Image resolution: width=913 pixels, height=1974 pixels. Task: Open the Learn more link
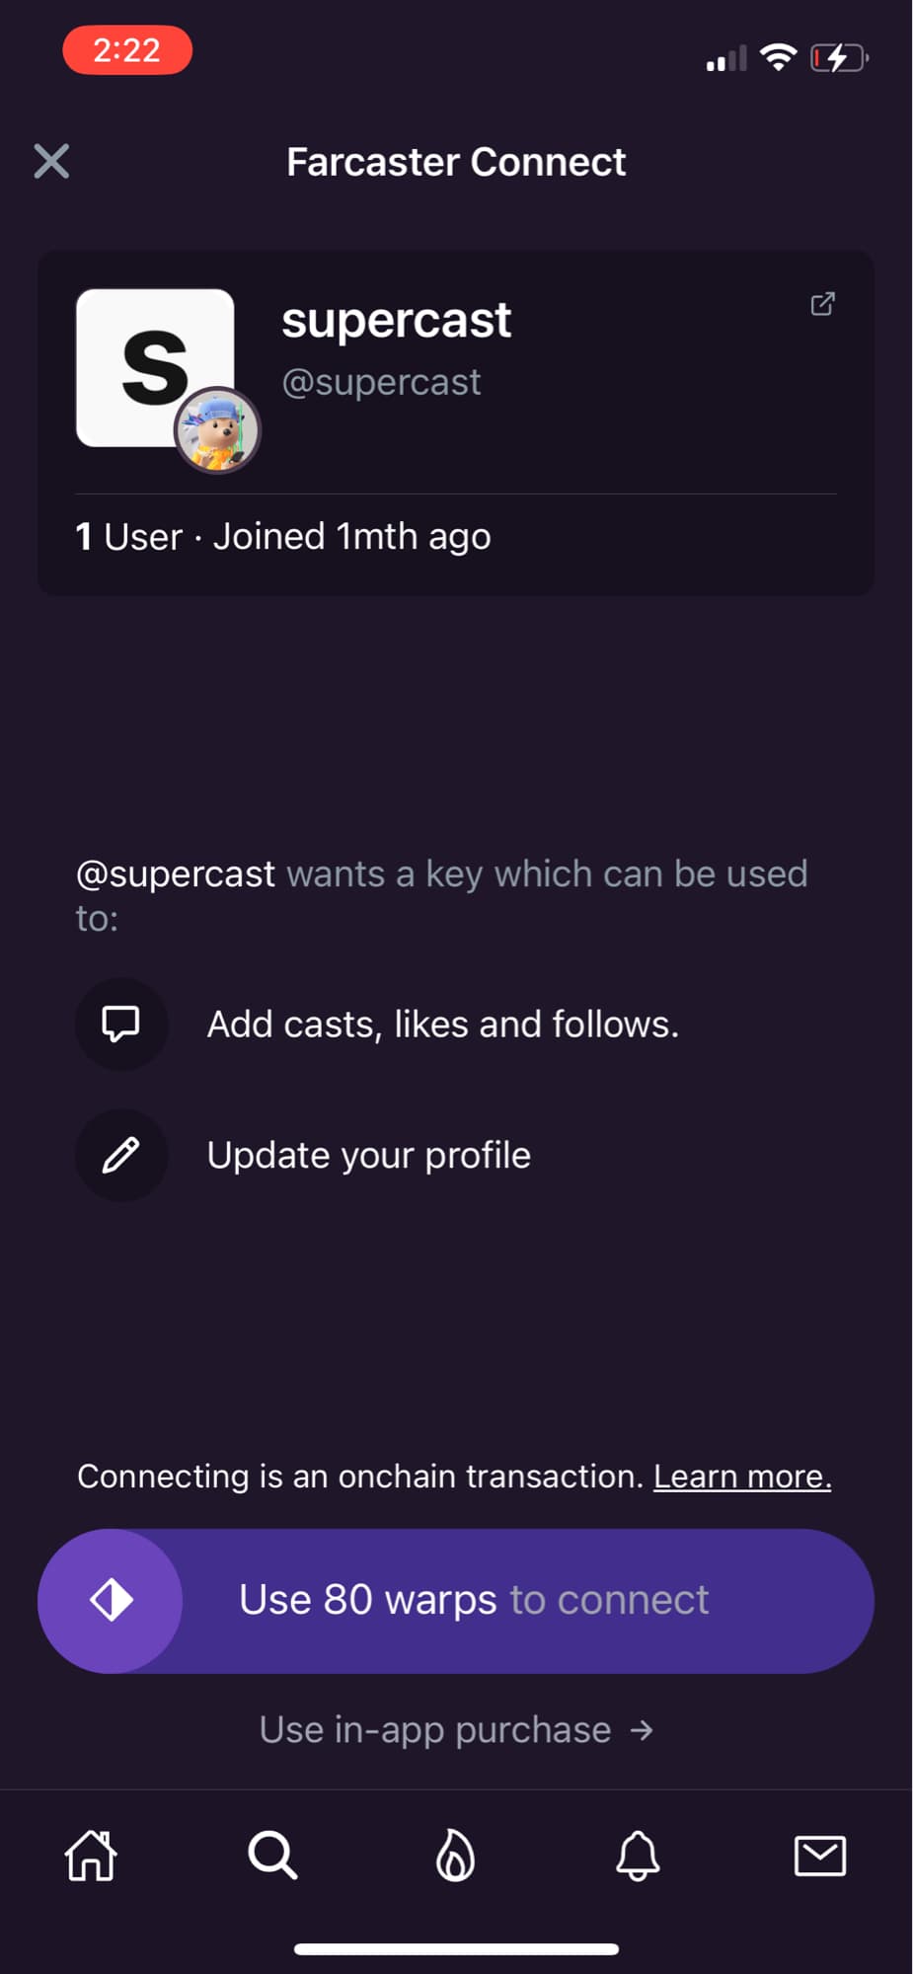tap(742, 1477)
